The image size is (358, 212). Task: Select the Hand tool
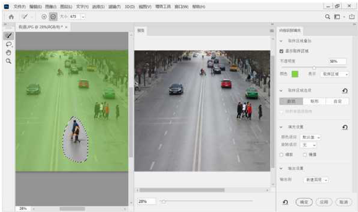click(9, 52)
